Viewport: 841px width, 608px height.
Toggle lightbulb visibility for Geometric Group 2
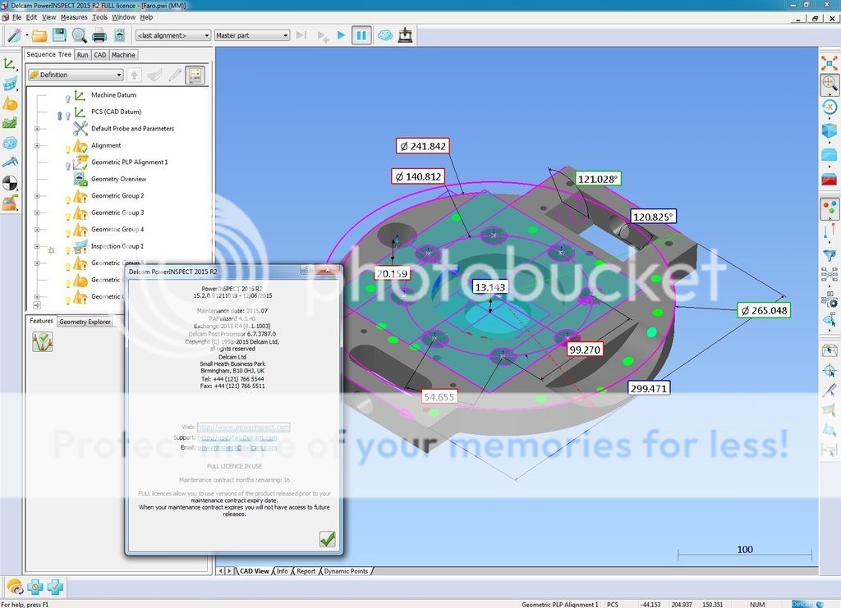coord(69,197)
